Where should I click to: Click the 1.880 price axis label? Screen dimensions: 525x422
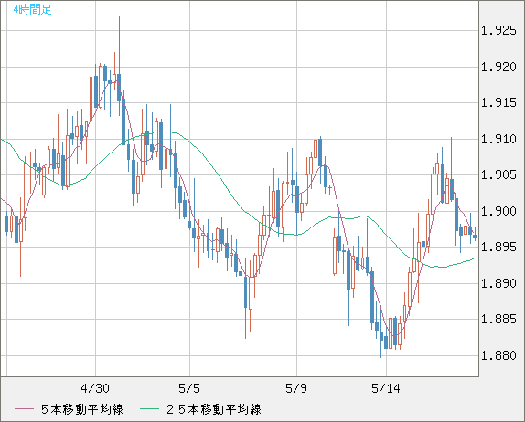pos(498,355)
